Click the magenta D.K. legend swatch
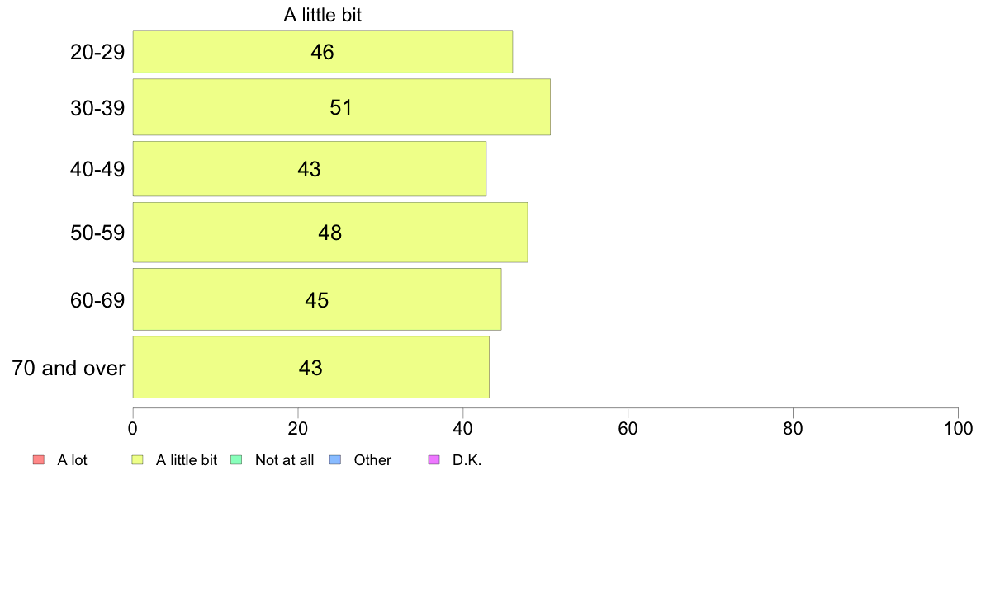Viewport: 981px width, 607px height. click(434, 460)
